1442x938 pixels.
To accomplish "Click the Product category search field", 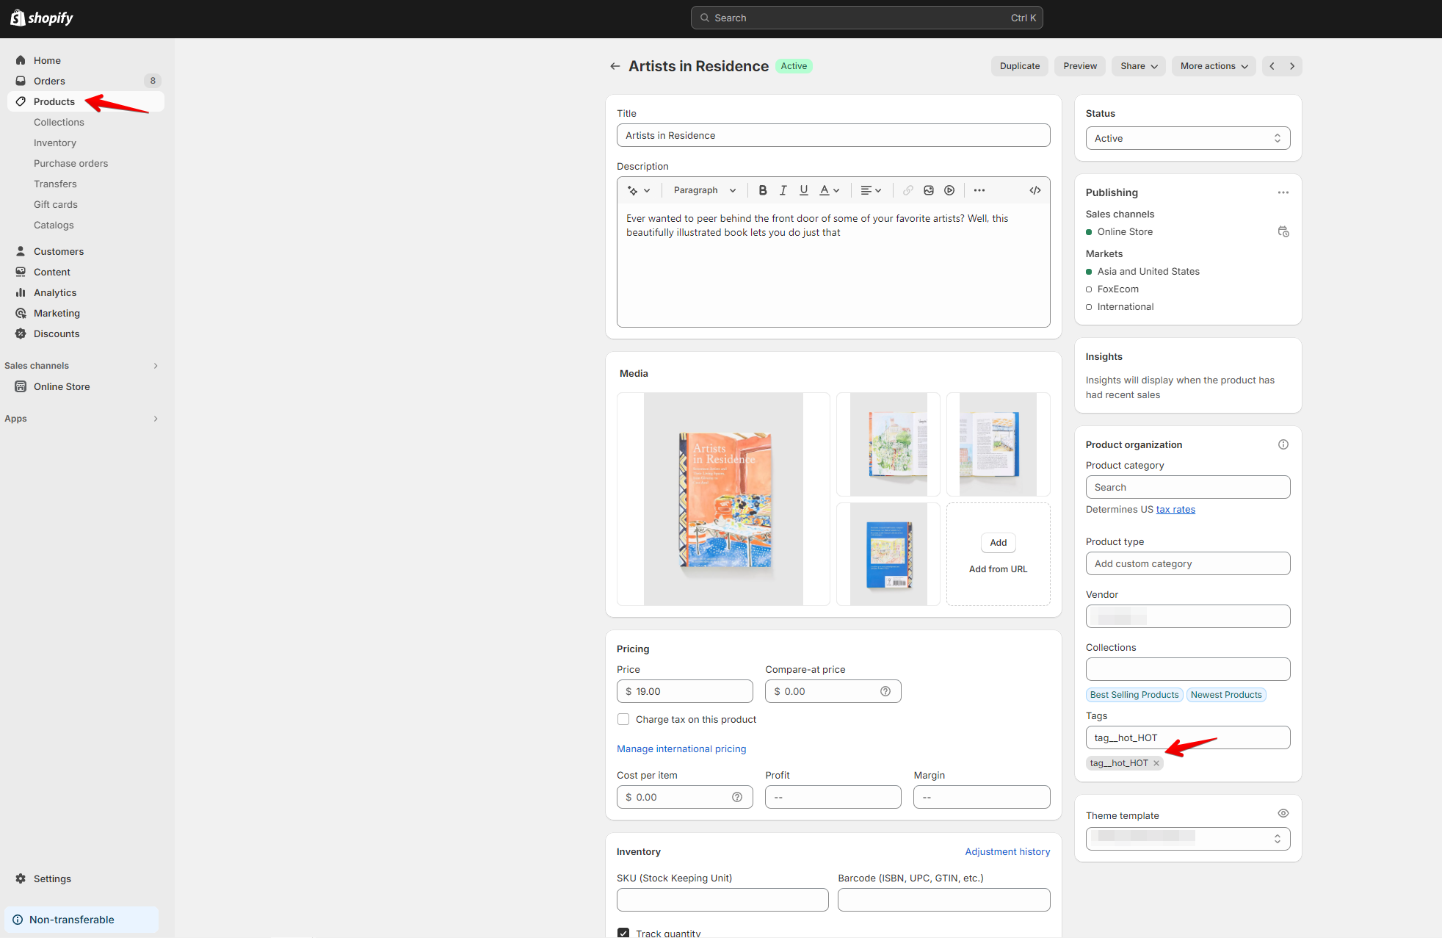I will (x=1188, y=487).
